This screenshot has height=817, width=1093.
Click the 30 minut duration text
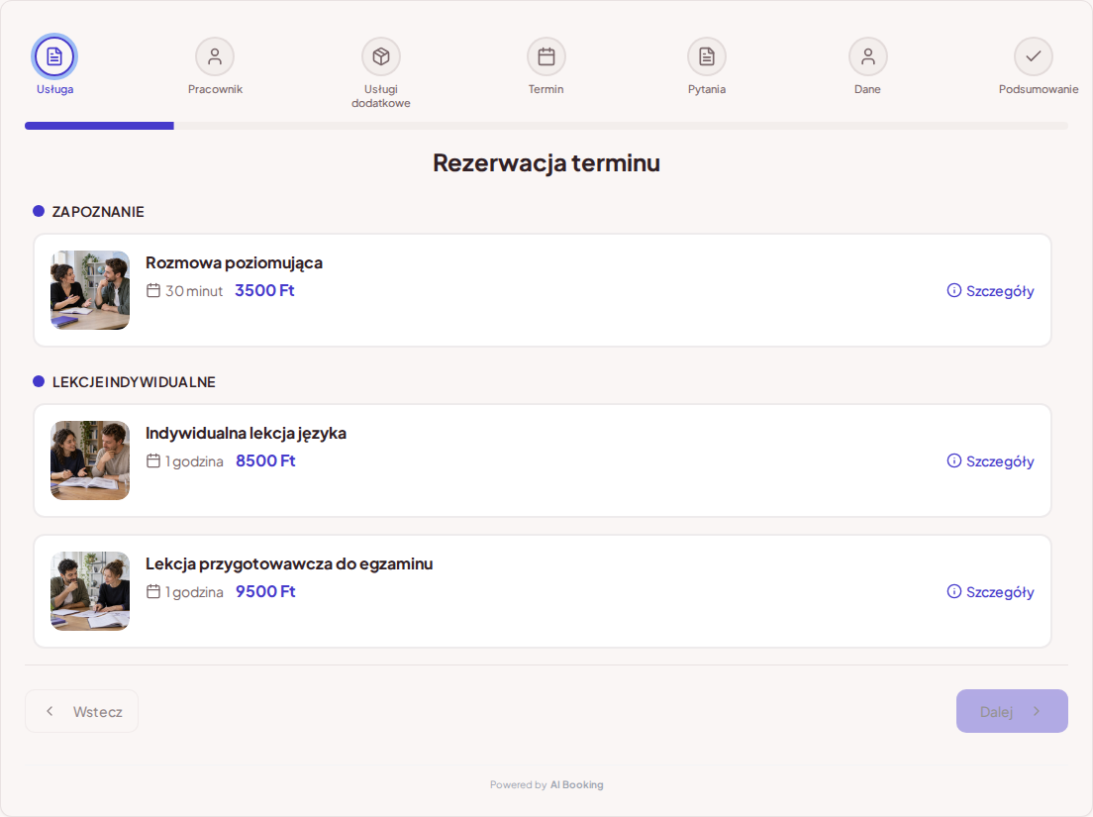point(194,291)
